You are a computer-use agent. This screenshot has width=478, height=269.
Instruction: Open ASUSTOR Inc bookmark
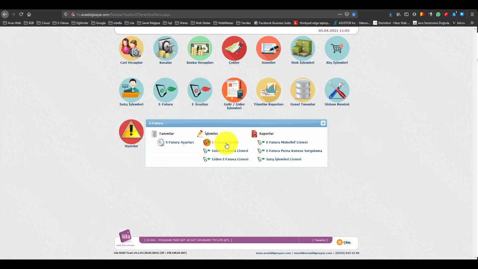pyautogui.click(x=352, y=23)
